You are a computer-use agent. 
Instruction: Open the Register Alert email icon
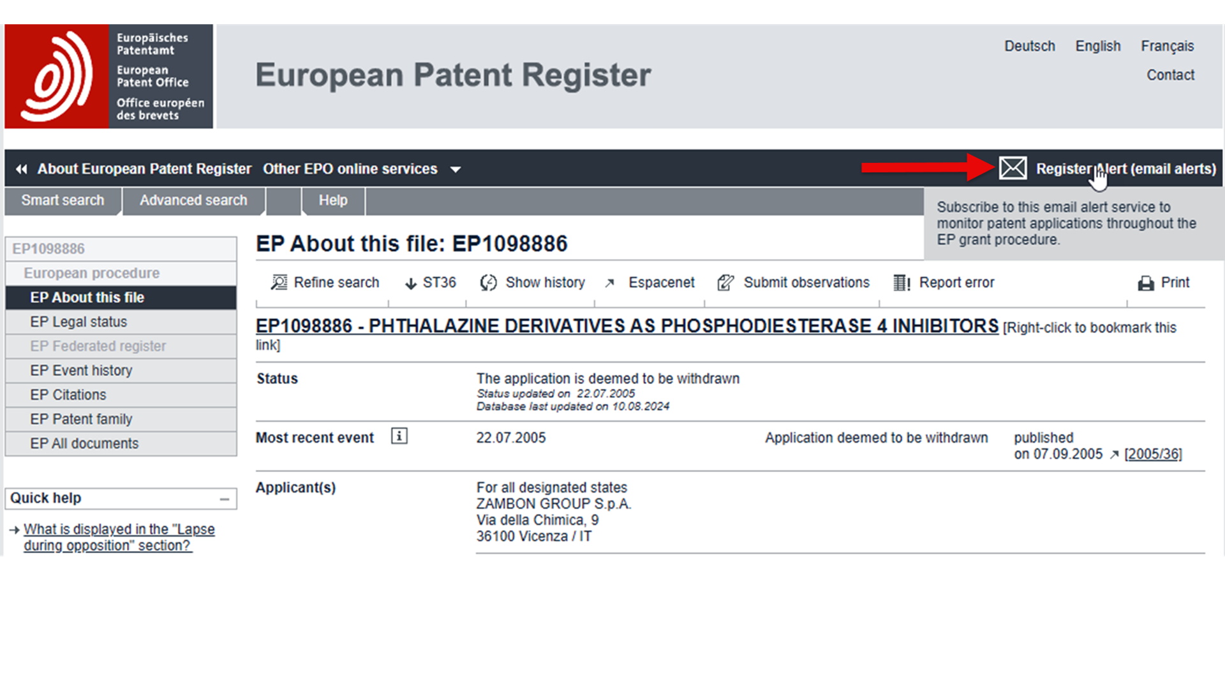[x=1013, y=168]
